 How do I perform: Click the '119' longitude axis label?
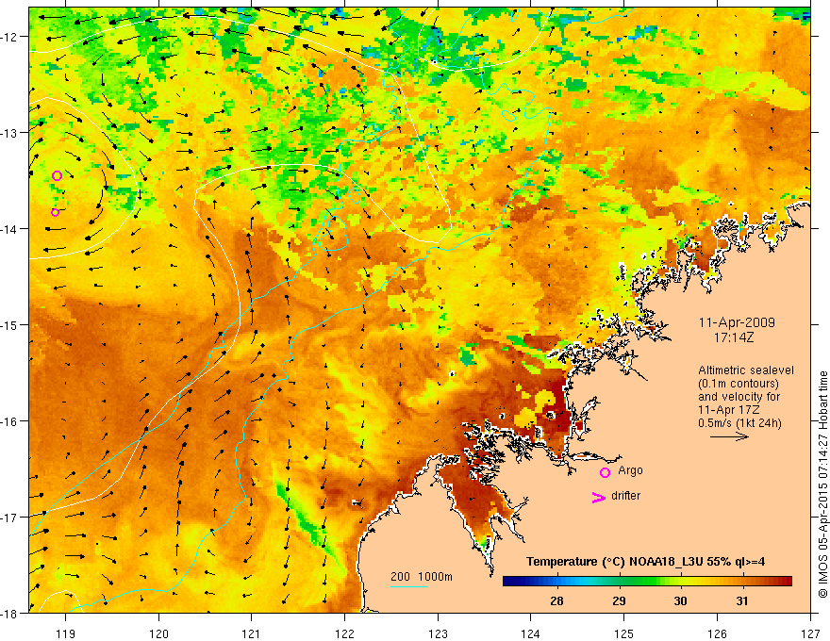click(x=65, y=633)
